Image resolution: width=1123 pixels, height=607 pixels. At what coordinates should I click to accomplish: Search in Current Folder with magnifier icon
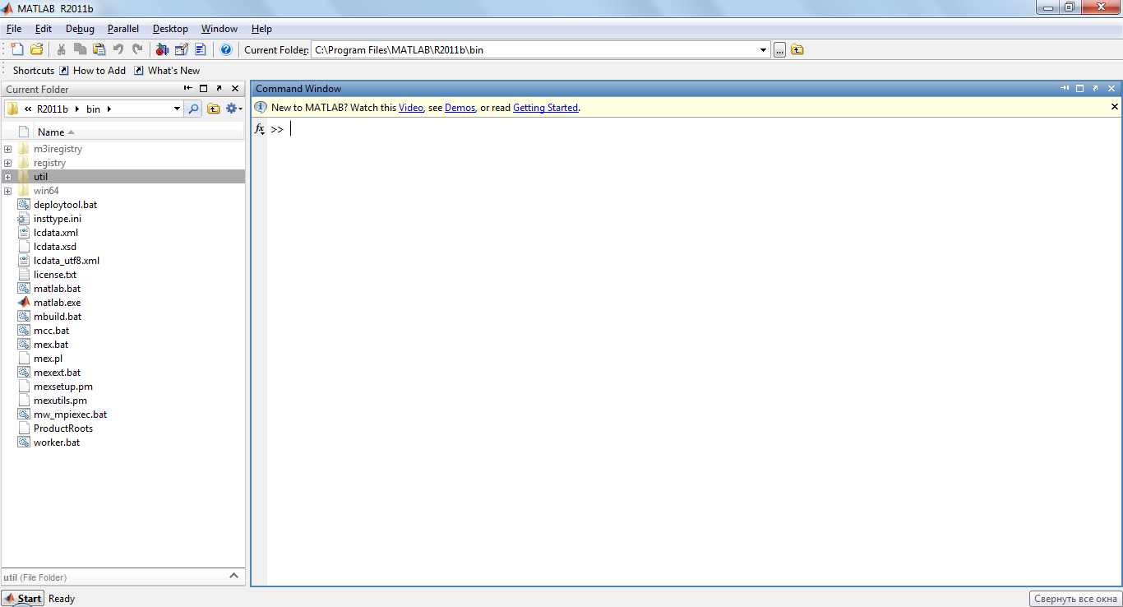193,109
